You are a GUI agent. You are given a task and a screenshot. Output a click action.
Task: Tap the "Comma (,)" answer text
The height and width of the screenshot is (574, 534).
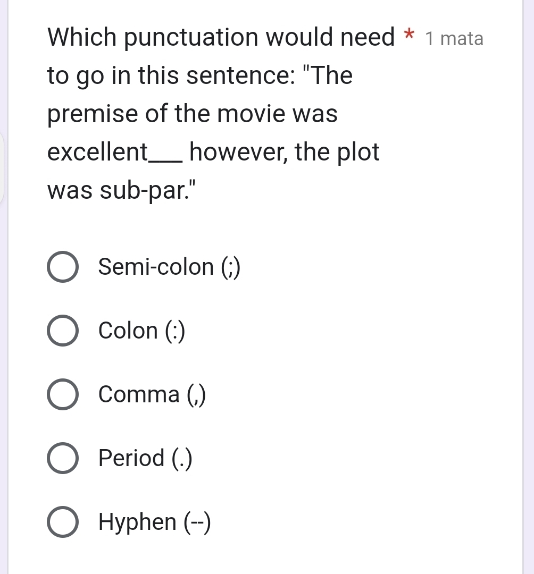(x=152, y=394)
